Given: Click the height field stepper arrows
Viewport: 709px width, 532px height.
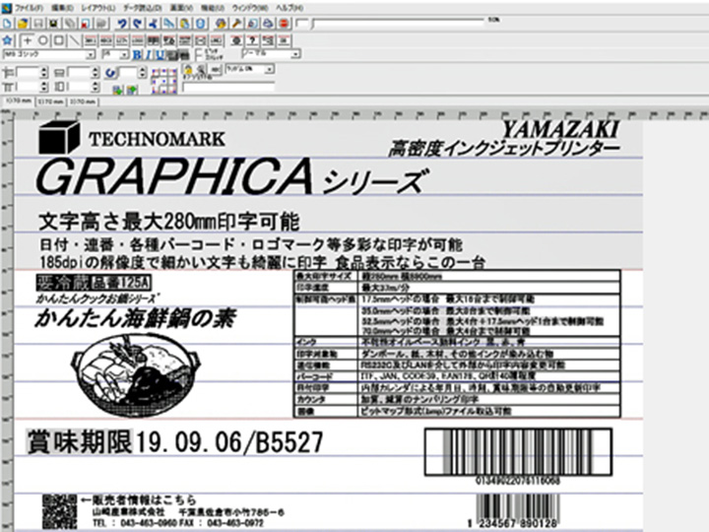Looking at the screenshot, I should 95,87.
